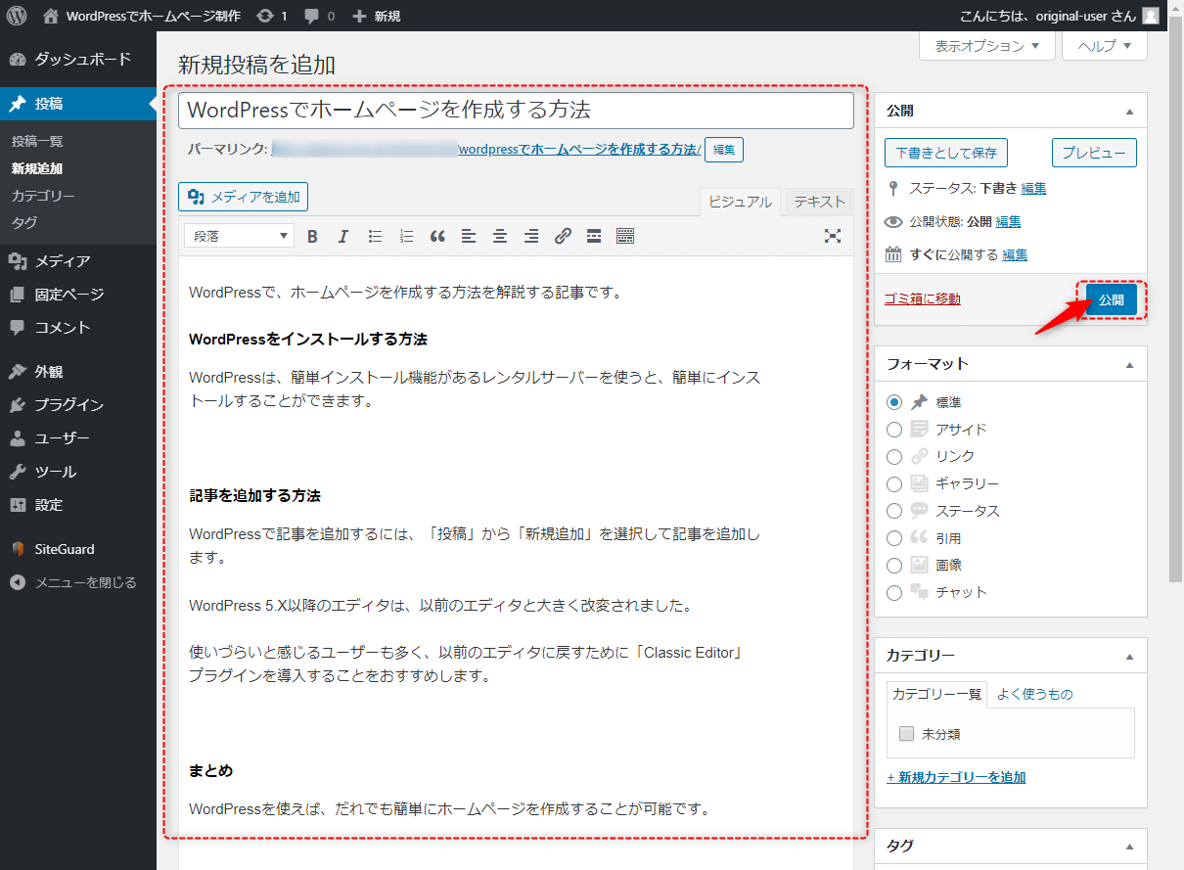Open 投稿 menu in sidebar
This screenshot has height=870, width=1184.
pyautogui.click(x=78, y=104)
